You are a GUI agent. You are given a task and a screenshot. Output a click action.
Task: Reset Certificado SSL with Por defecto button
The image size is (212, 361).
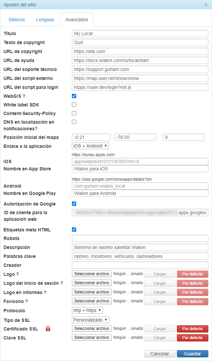[192, 329]
